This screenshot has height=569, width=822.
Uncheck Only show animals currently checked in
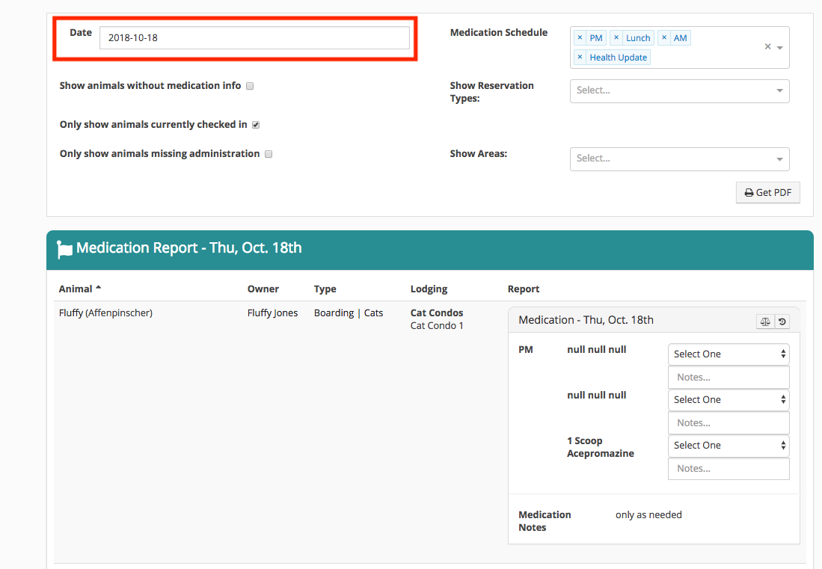point(255,124)
